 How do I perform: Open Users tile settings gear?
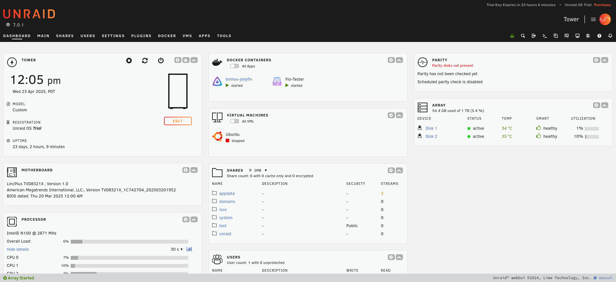point(391,257)
